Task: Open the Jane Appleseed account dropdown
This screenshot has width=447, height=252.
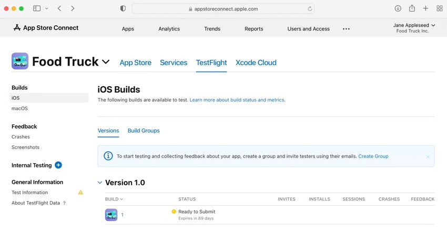Action: 414,28
